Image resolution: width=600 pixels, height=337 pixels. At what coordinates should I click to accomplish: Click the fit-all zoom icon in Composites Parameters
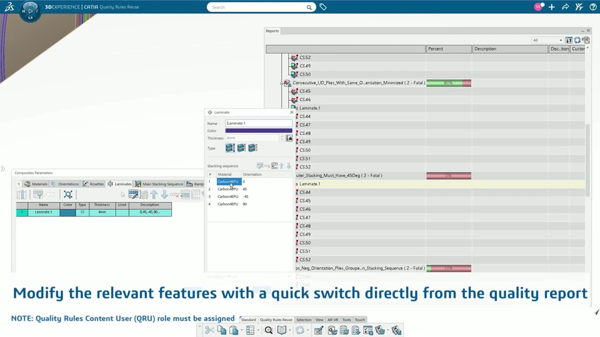[x=68, y=195]
